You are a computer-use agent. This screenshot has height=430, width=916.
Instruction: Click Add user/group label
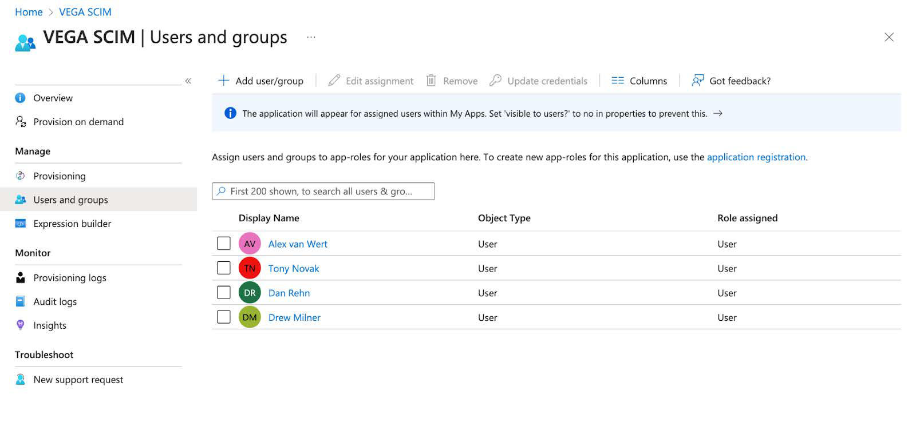(269, 81)
